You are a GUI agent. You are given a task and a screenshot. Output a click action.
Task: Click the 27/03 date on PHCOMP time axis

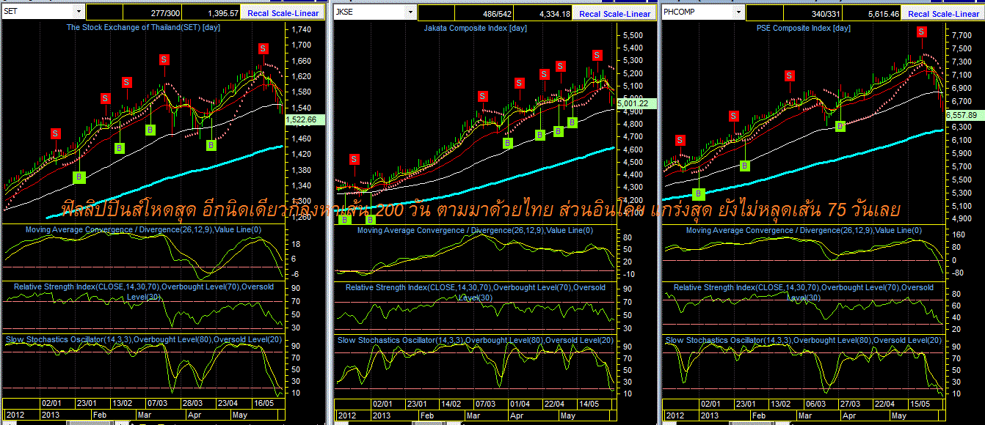[x=851, y=403]
